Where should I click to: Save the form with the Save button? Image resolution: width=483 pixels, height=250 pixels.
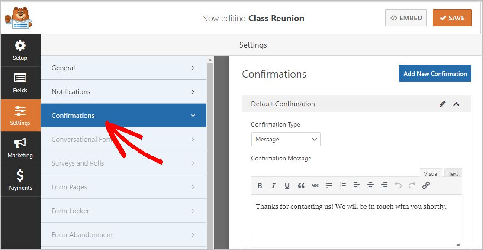(x=452, y=18)
